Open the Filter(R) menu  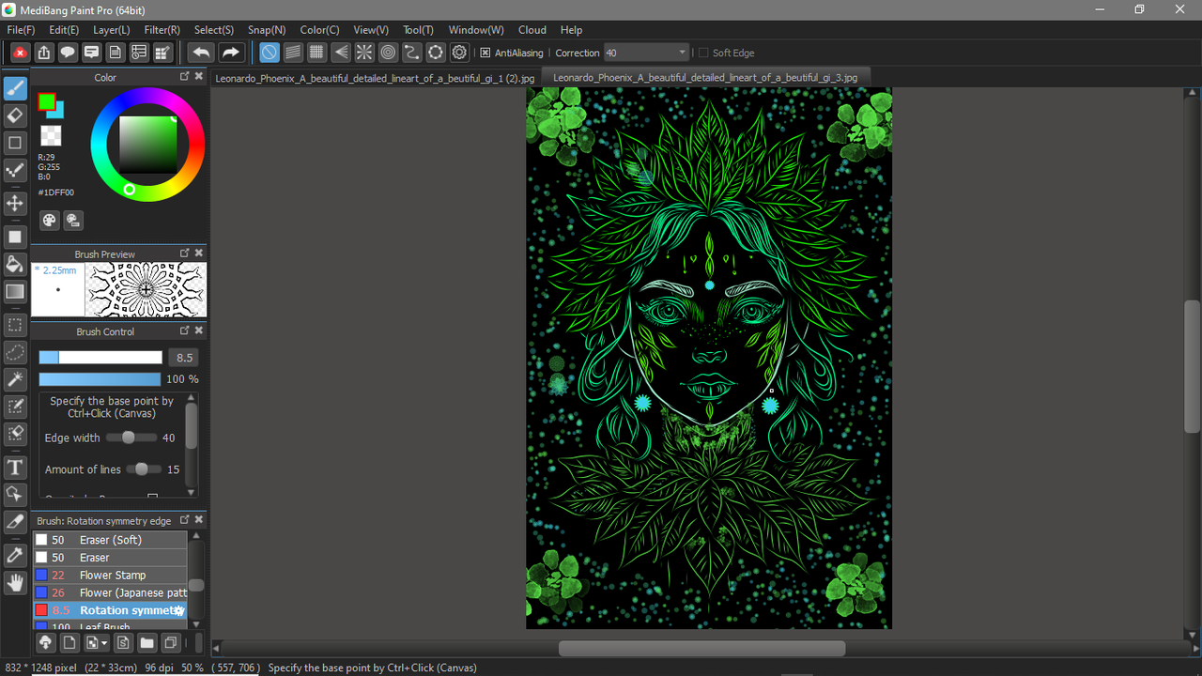[162, 30]
